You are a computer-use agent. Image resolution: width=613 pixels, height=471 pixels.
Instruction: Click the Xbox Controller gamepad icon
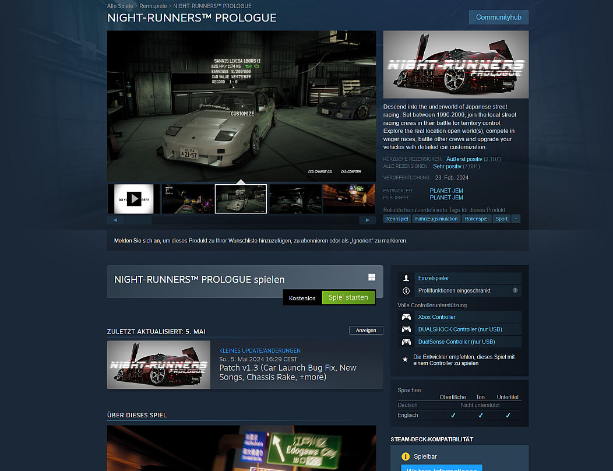[x=406, y=317]
